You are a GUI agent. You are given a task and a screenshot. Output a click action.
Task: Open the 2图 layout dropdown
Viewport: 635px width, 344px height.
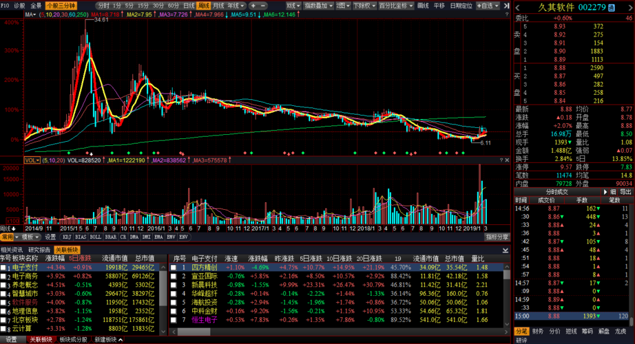pos(342,6)
